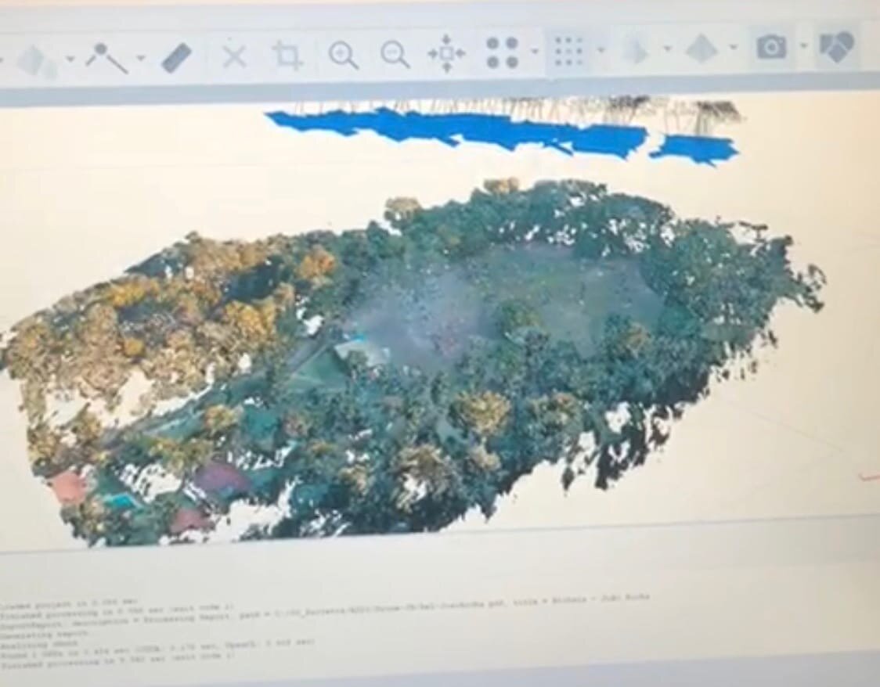Open the model view dropdown arrow

click(667, 49)
